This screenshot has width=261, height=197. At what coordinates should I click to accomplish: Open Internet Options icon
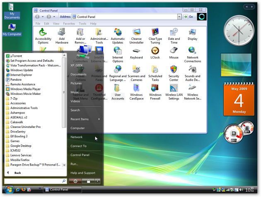(x=118, y=55)
